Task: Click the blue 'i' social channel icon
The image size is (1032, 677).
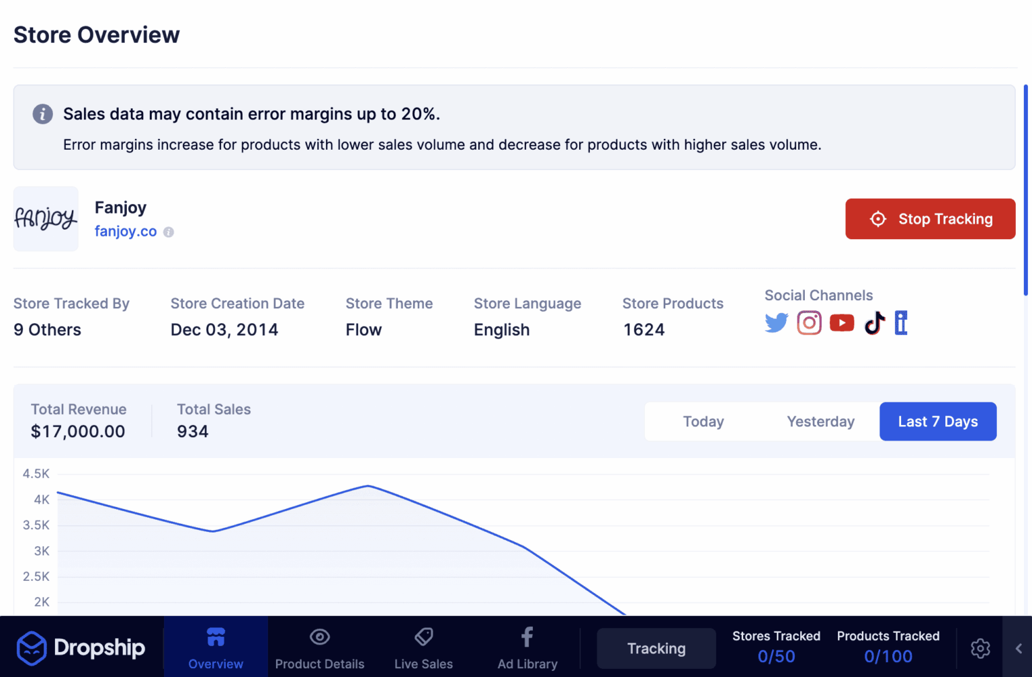Action: 900,323
